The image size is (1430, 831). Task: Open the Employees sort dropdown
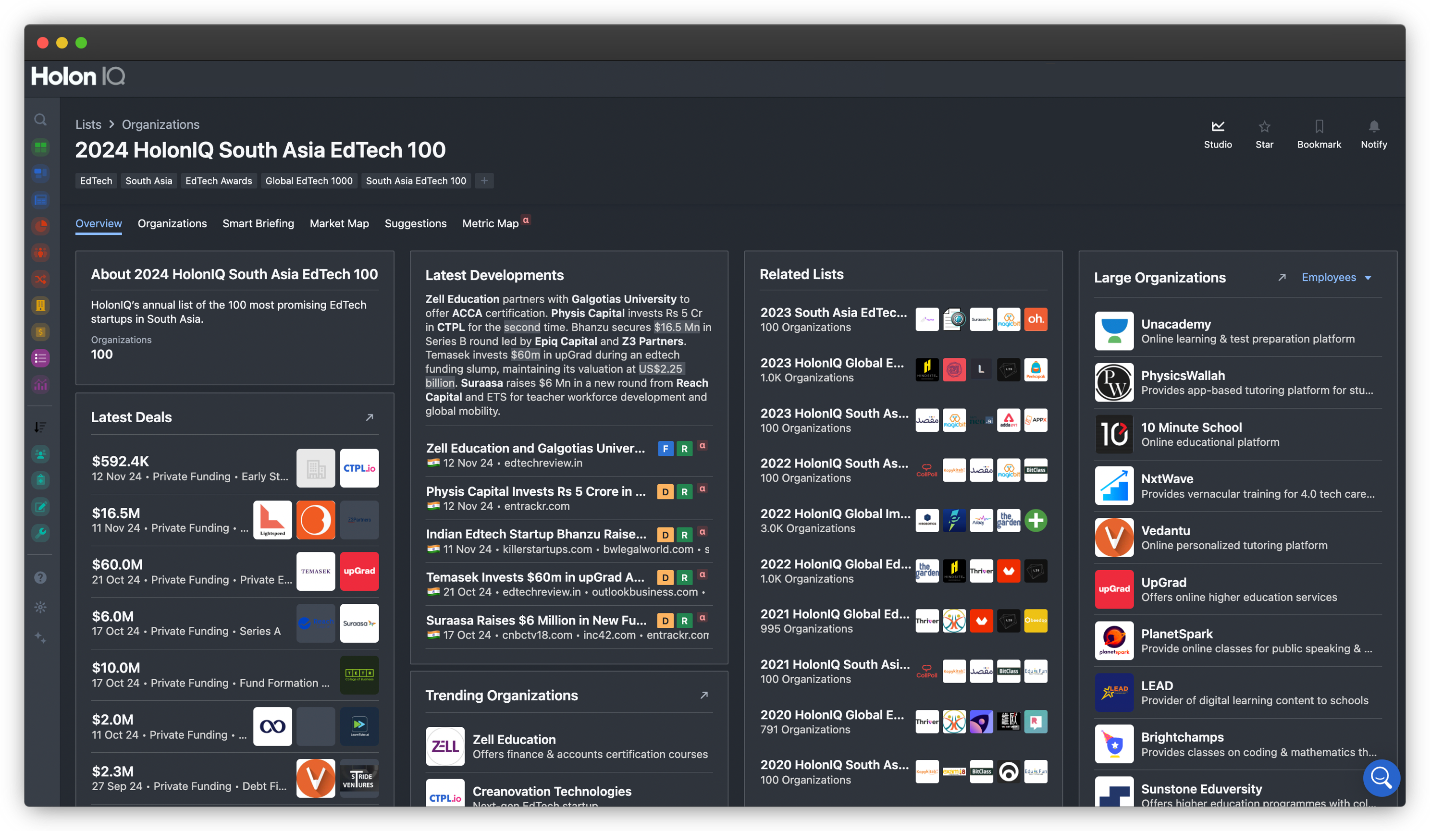point(1336,277)
